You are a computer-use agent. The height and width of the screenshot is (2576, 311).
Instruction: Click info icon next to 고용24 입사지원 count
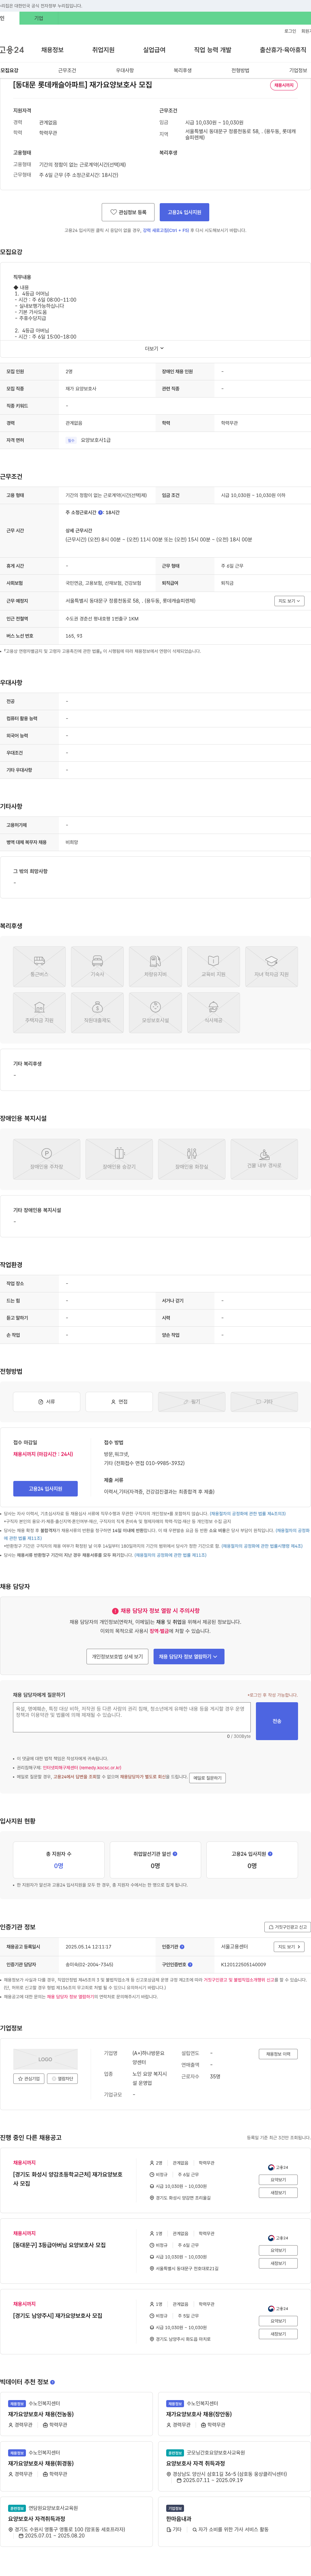270,1854
